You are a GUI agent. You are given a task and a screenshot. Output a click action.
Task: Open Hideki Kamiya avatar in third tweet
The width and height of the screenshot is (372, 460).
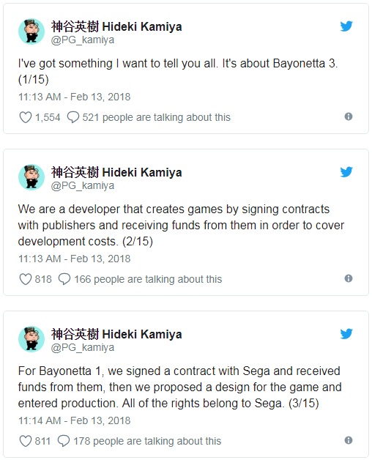pos(31,339)
